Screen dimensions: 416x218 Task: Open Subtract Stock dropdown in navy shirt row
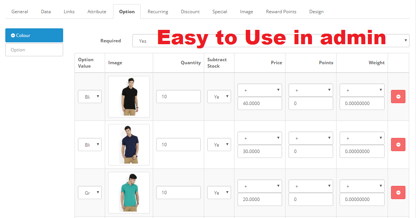[219, 145]
